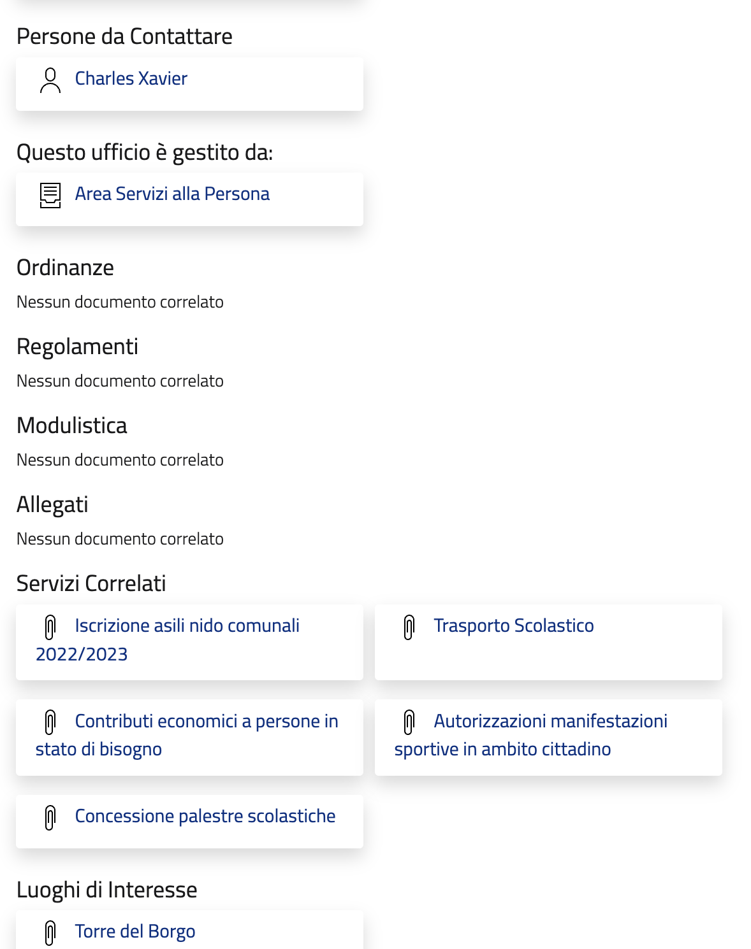Screen dimensions: 751x949
Task: Click the Ordinanze section heading
Action: (65, 268)
